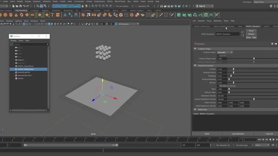
Task: Click the Show button beside Hide
Action: coord(248,38)
